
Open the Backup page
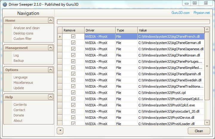click(19, 61)
